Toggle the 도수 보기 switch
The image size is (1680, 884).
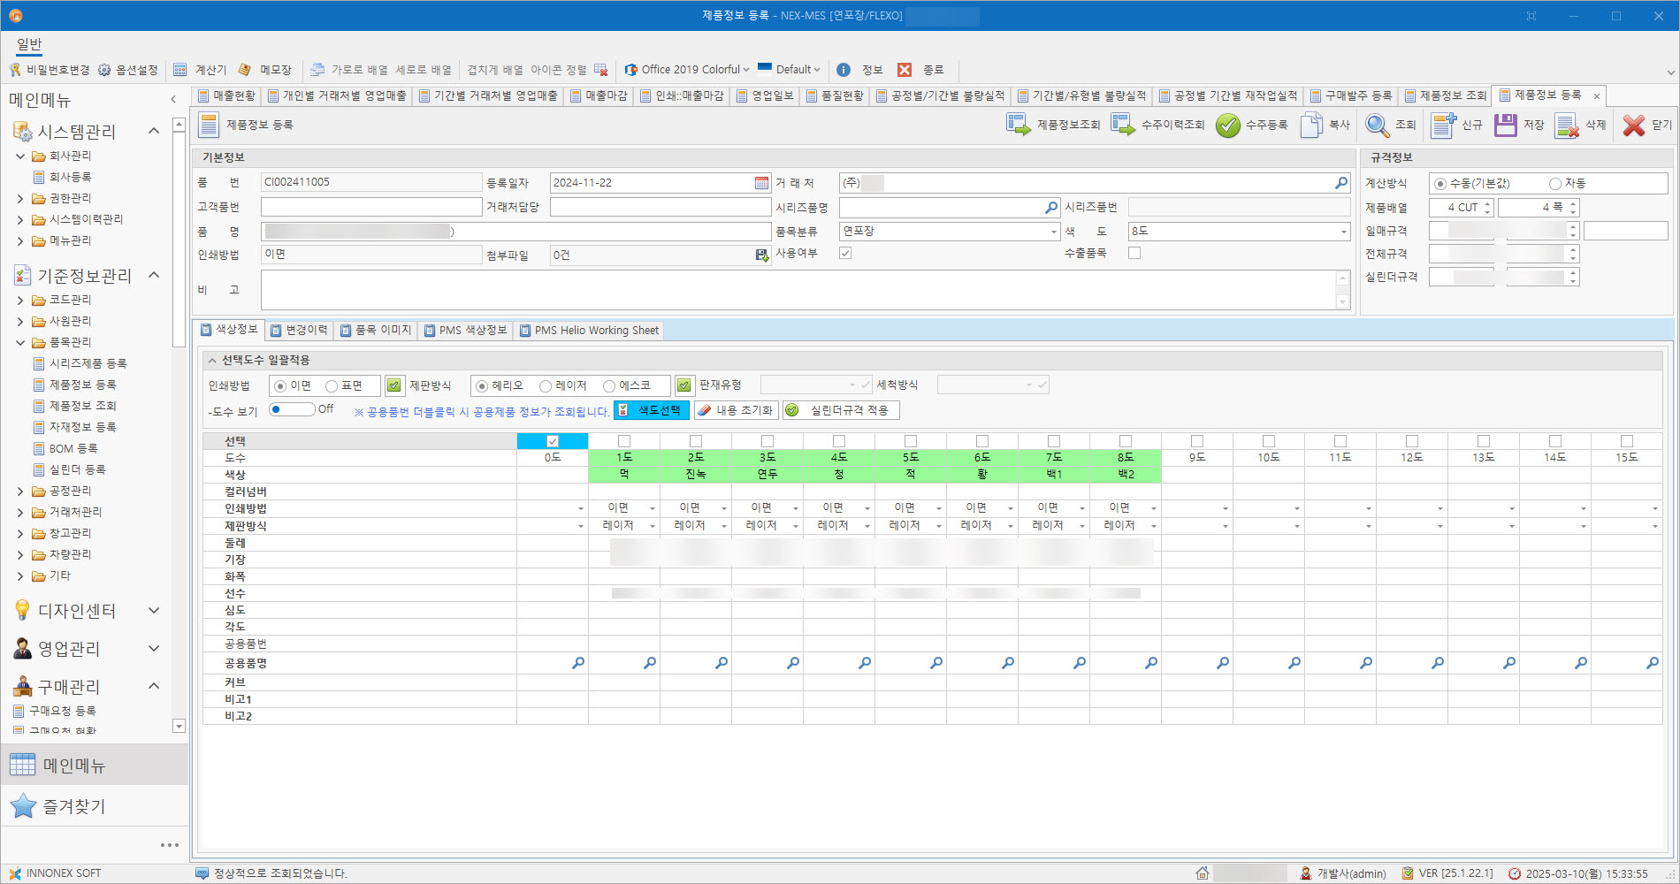click(x=292, y=409)
